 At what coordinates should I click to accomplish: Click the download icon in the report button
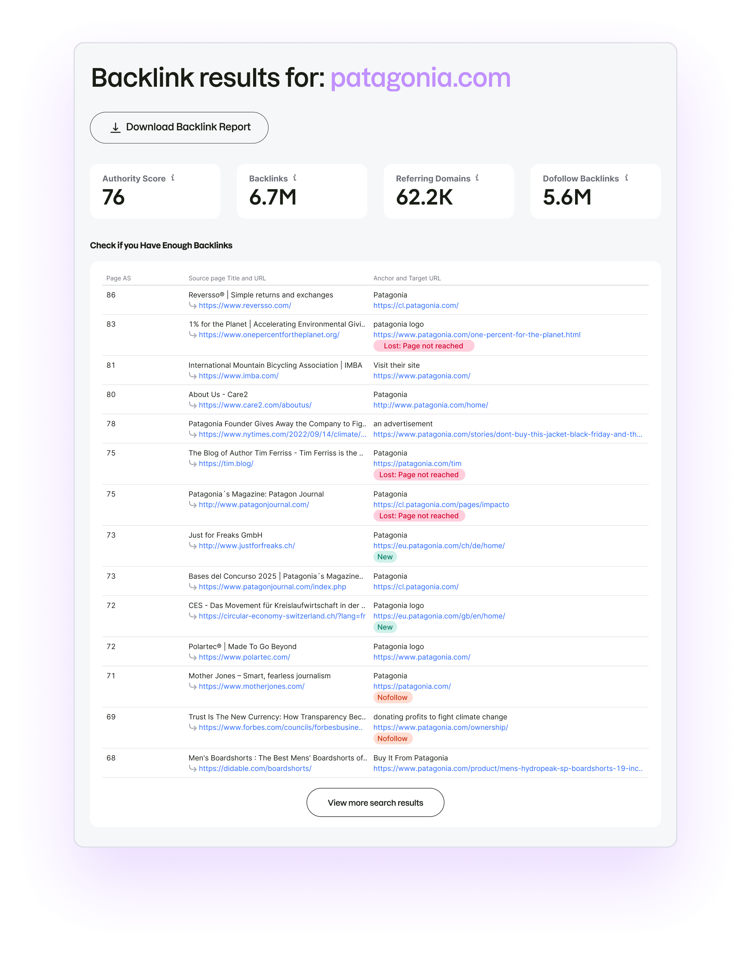pos(116,127)
